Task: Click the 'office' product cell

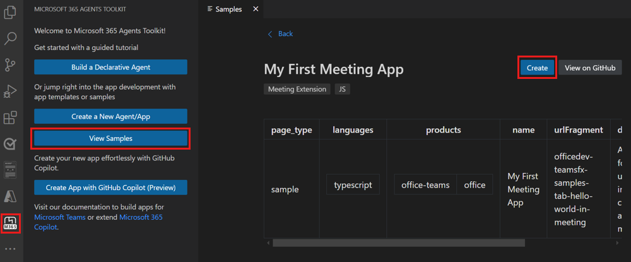Action: click(x=475, y=185)
